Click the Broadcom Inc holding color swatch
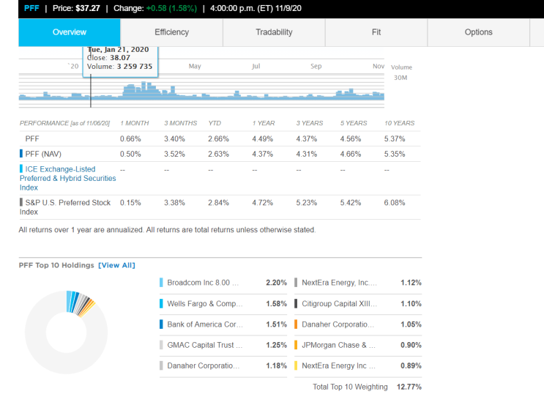This screenshot has width=544, height=405. (x=161, y=283)
